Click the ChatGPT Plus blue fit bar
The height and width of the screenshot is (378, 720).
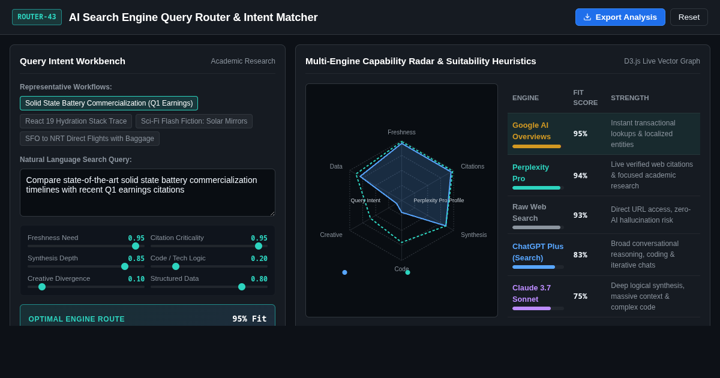click(x=533, y=267)
